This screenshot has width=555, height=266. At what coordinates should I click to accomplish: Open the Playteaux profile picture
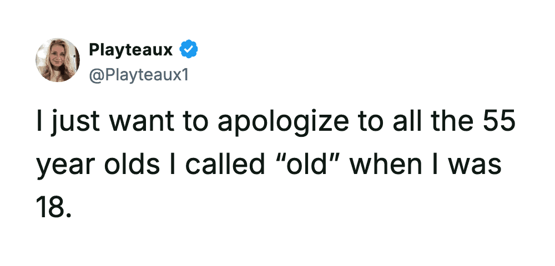click(x=58, y=60)
